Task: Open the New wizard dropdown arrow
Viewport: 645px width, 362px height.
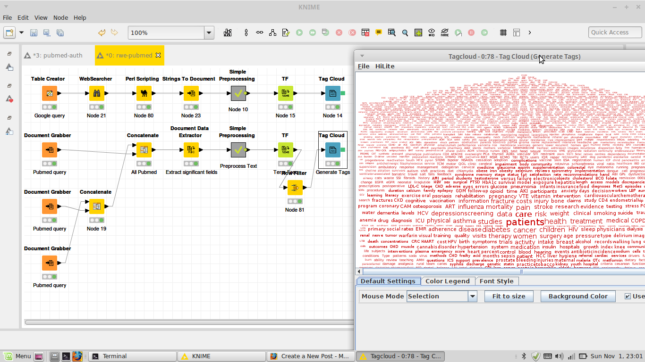Action: (x=21, y=33)
